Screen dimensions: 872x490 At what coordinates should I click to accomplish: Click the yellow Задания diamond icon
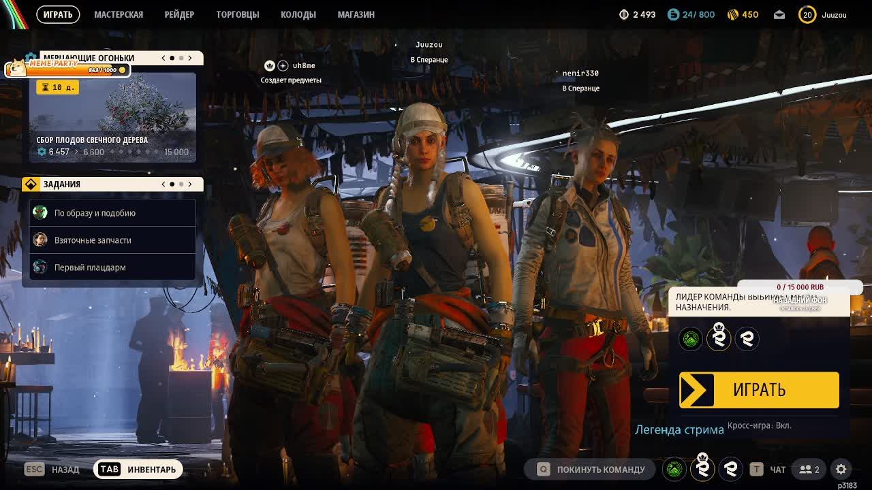pos(31,184)
